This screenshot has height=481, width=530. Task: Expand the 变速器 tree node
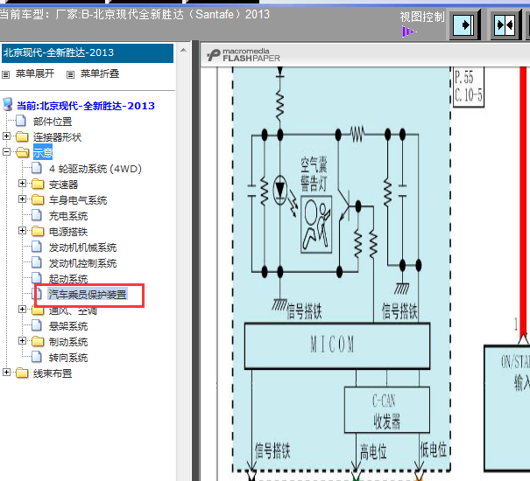click(x=22, y=184)
